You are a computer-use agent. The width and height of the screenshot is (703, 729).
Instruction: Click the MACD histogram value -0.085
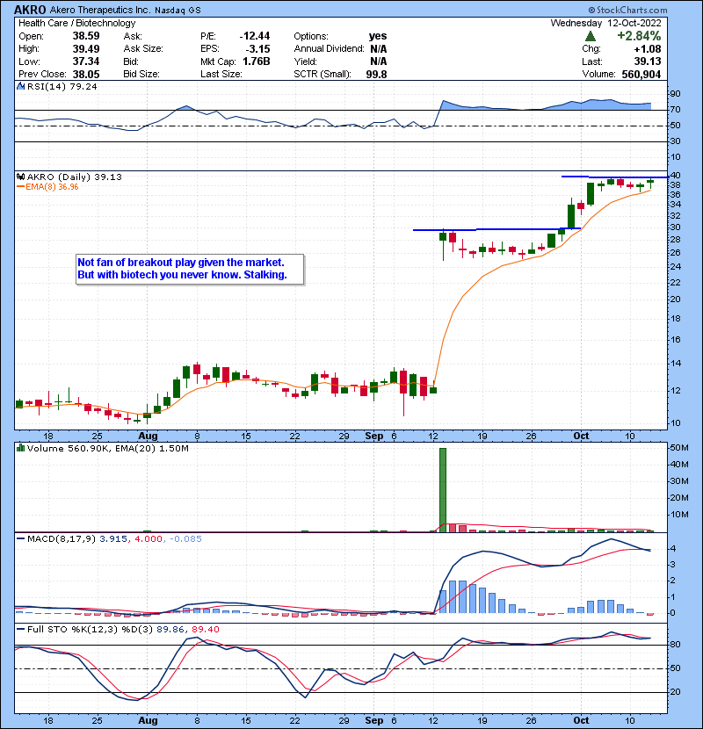[x=185, y=539]
